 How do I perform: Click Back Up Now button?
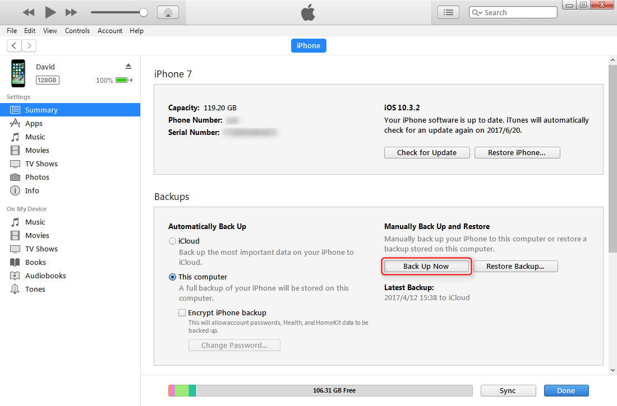(426, 266)
